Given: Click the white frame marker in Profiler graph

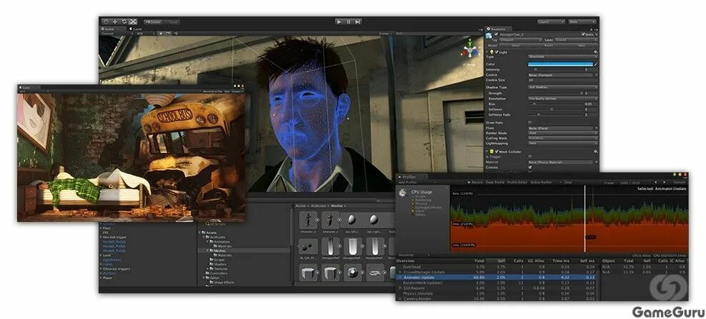Looking at the screenshot, I should click(x=585, y=219).
